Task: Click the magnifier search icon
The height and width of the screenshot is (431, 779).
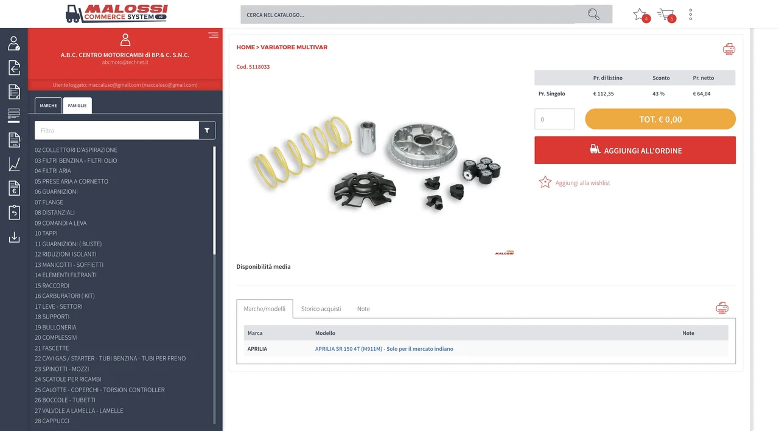Action: (x=593, y=15)
